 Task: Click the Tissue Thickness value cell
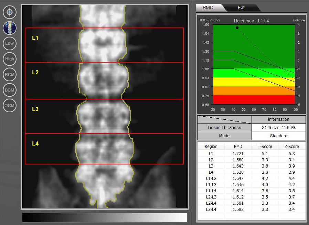(x=278, y=128)
